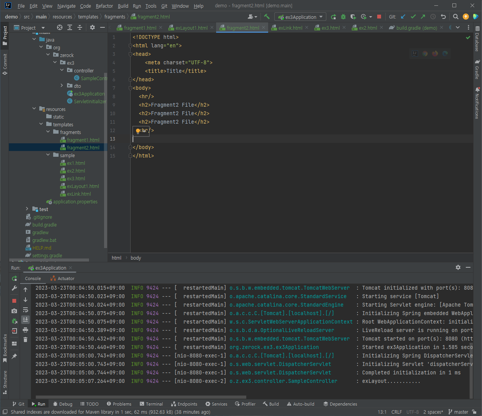Expand the dto package node
Viewport: 482px width, 416px height.
62,86
